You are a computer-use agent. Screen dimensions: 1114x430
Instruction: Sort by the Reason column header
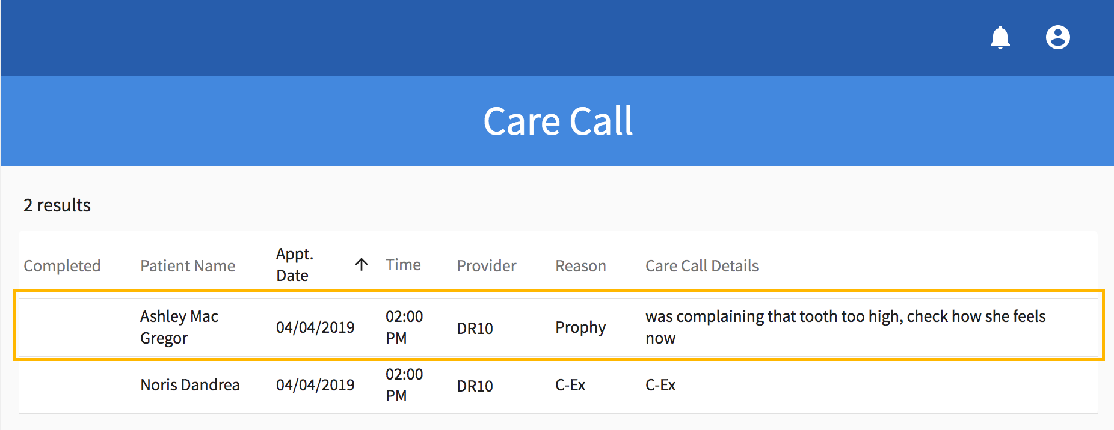click(x=580, y=266)
